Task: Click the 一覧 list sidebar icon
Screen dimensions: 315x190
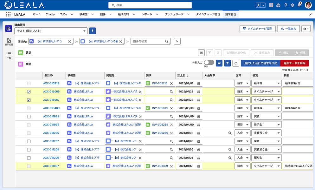Action: [9, 55]
